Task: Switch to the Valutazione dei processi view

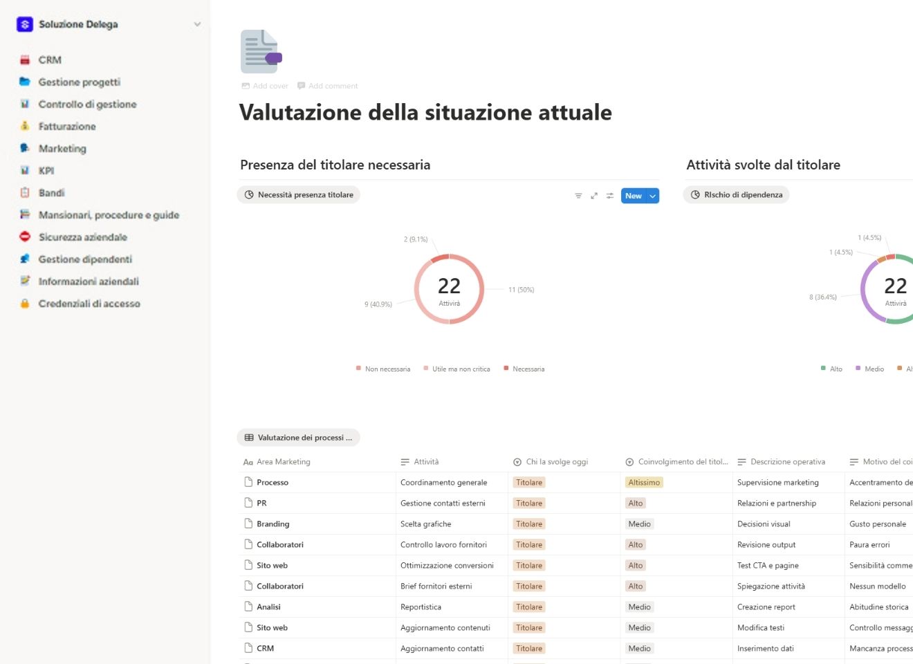Action: [x=299, y=437]
